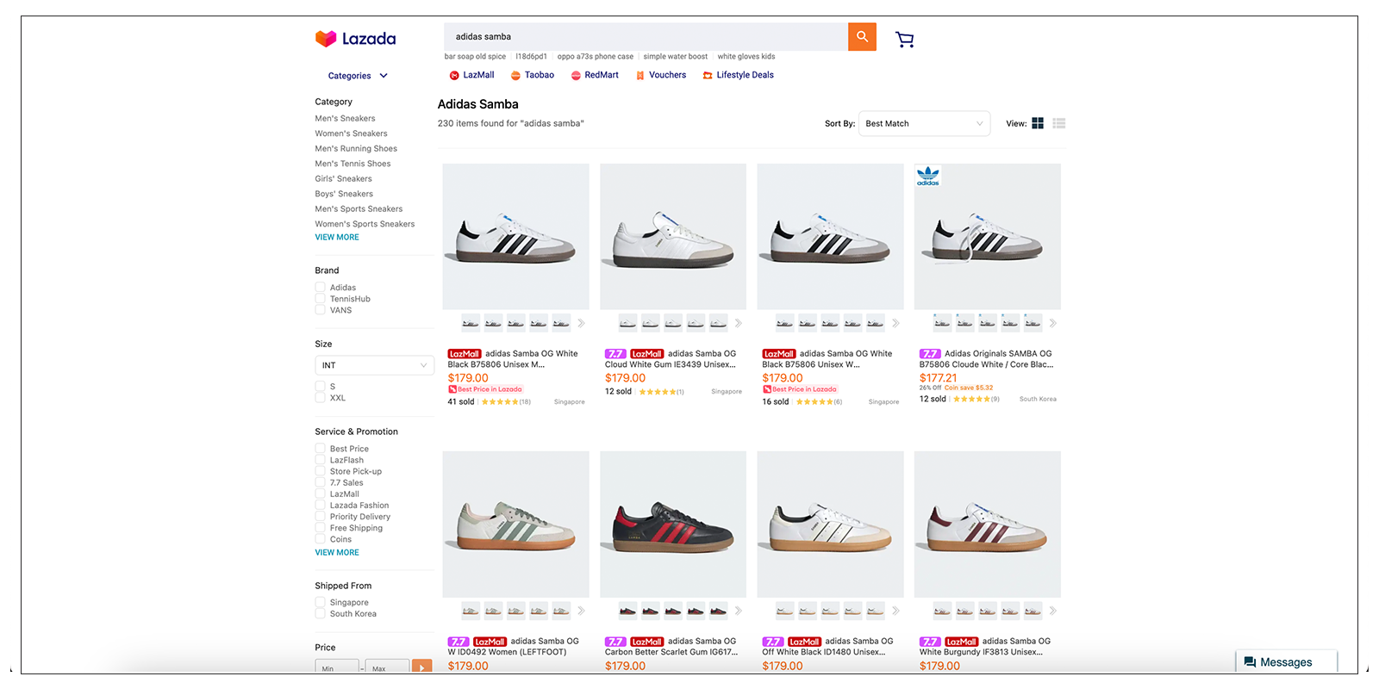Open the INT size system dropdown

tap(374, 365)
